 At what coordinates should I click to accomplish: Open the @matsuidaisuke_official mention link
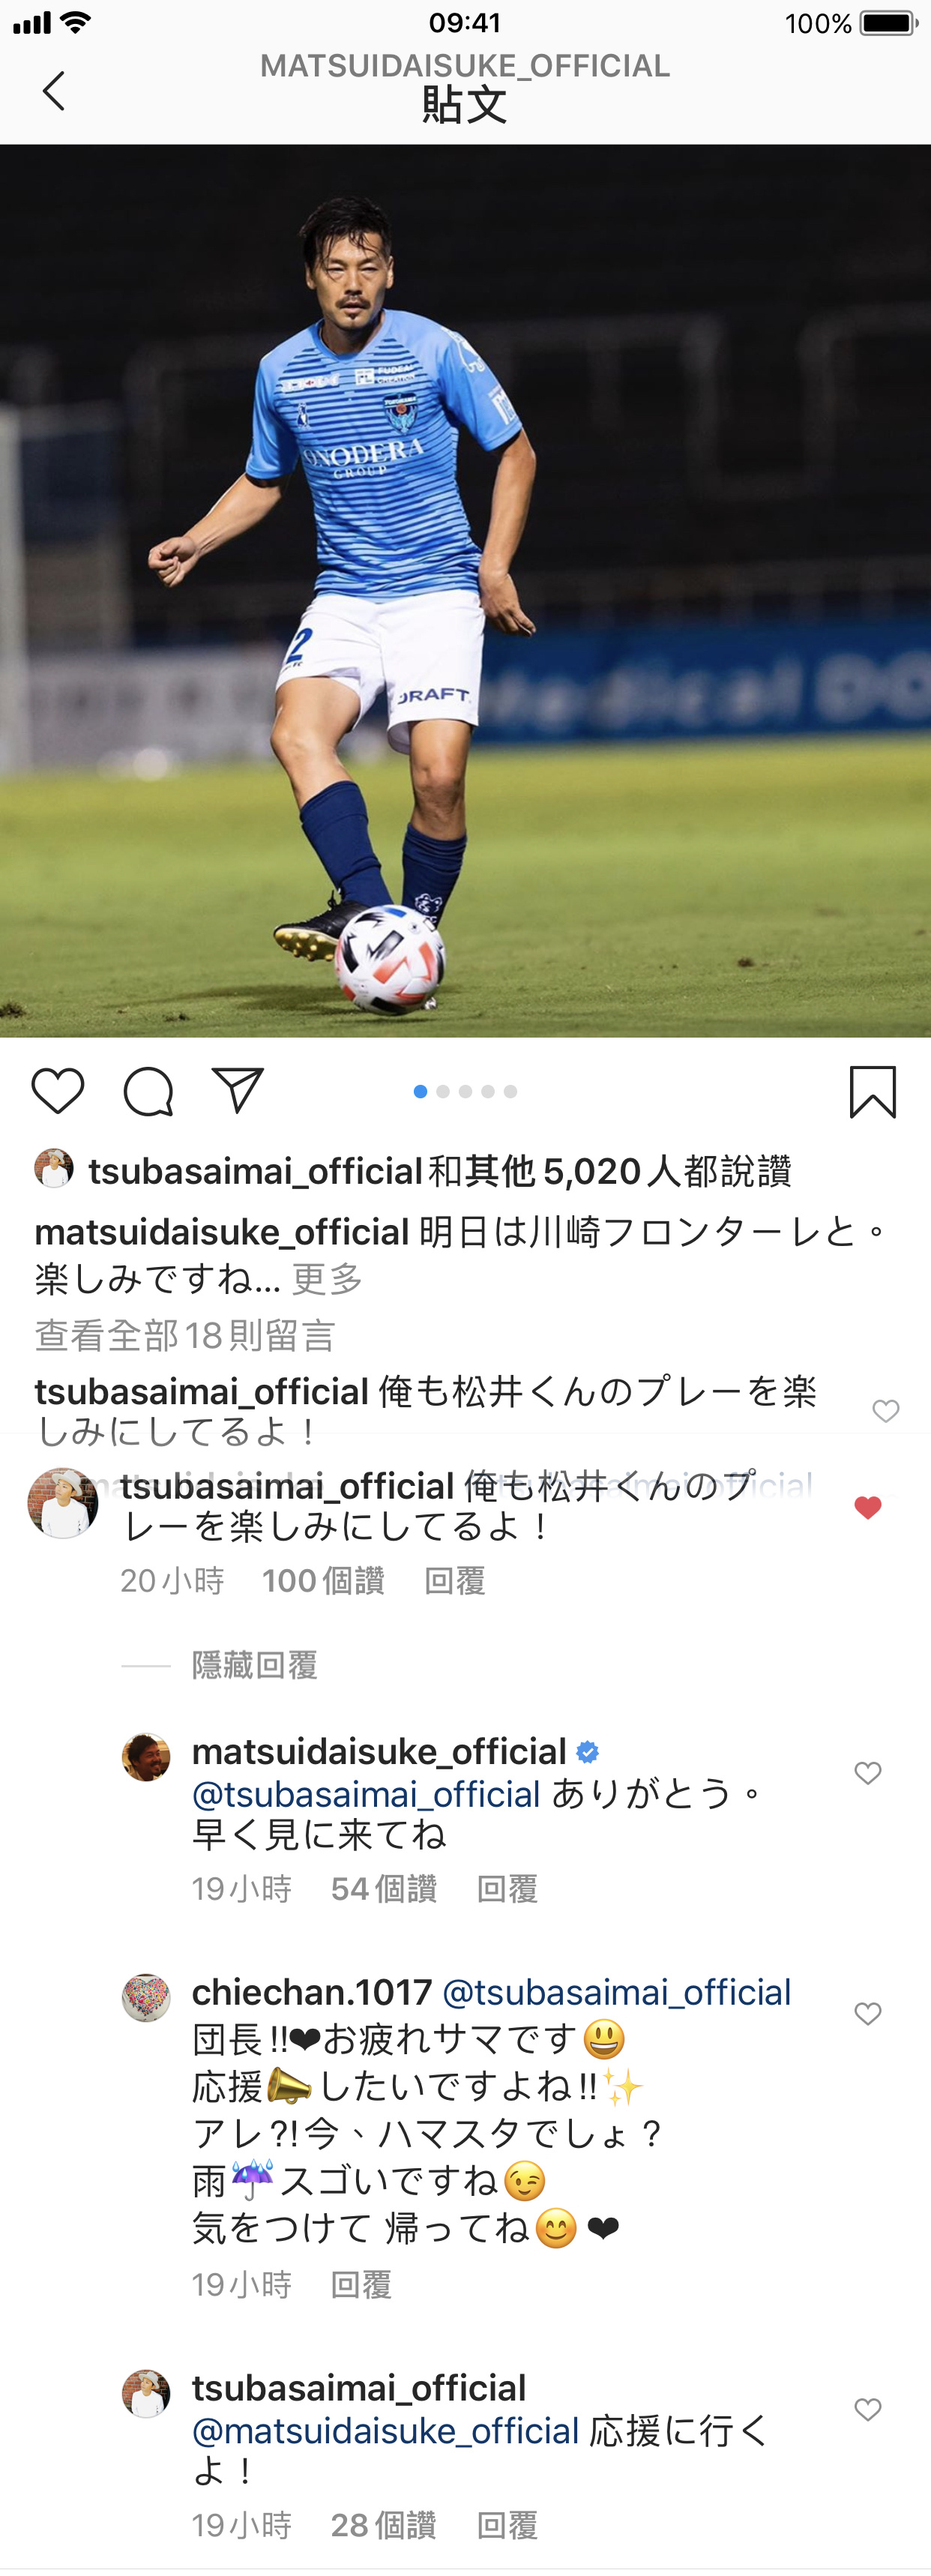(386, 2431)
